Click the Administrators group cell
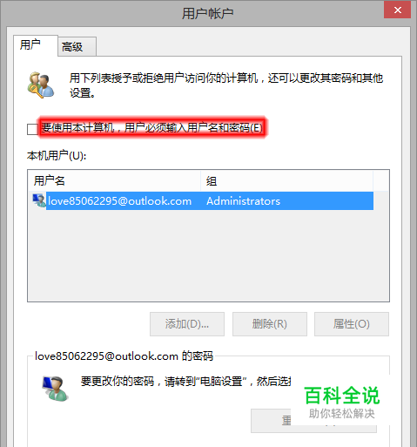 click(243, 201)
